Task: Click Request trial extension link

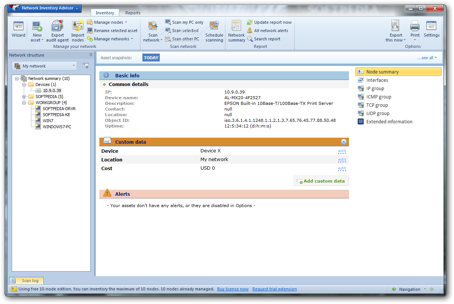Action: (275, 289)
